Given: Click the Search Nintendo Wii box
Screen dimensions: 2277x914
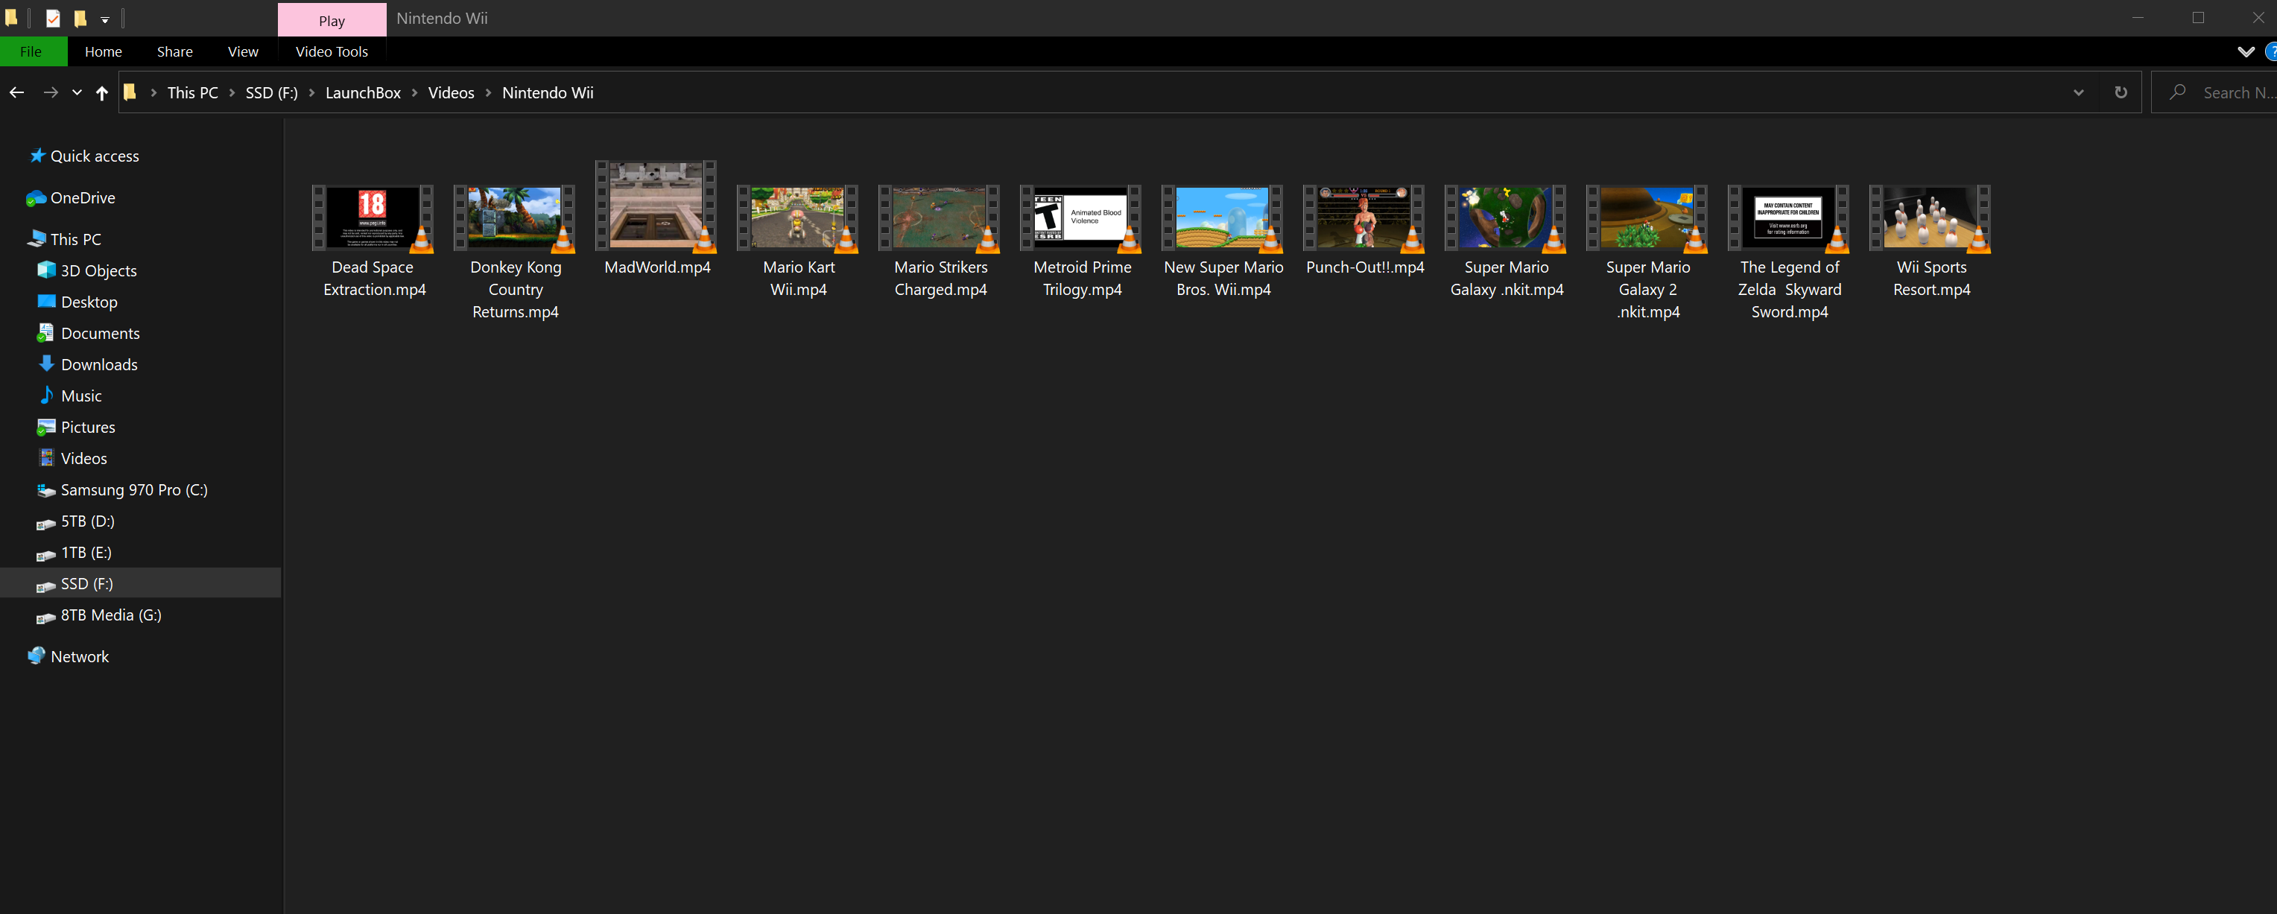Looking at the screenshot, I should (2214, 93).
